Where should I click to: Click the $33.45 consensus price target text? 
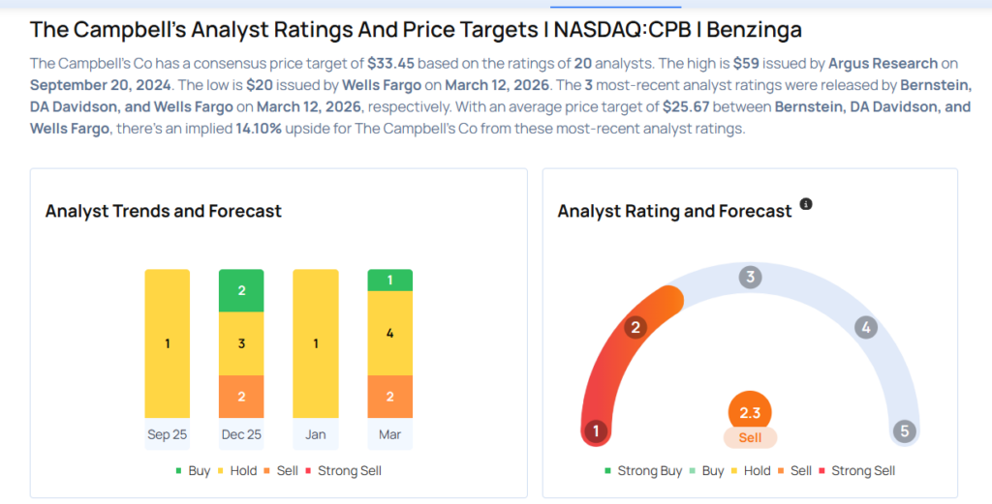[x=391, y=63]
